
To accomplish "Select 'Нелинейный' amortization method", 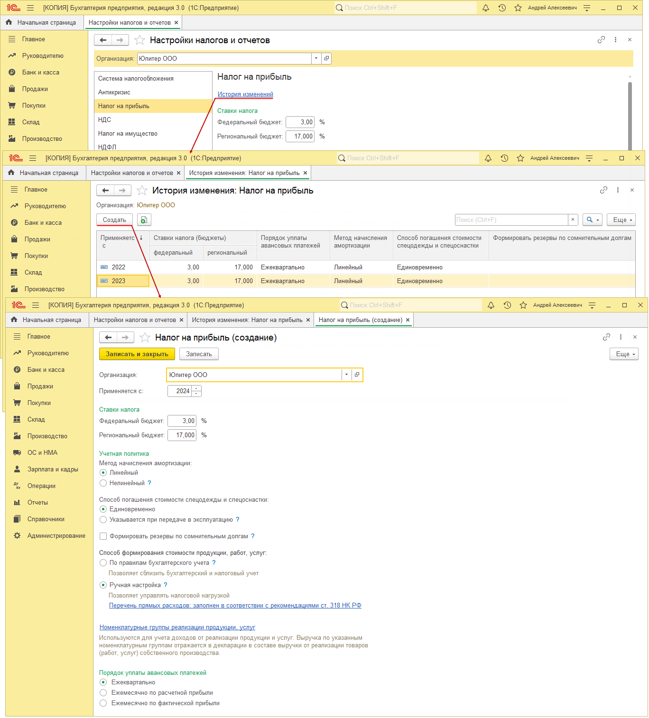I will [103, 483].
